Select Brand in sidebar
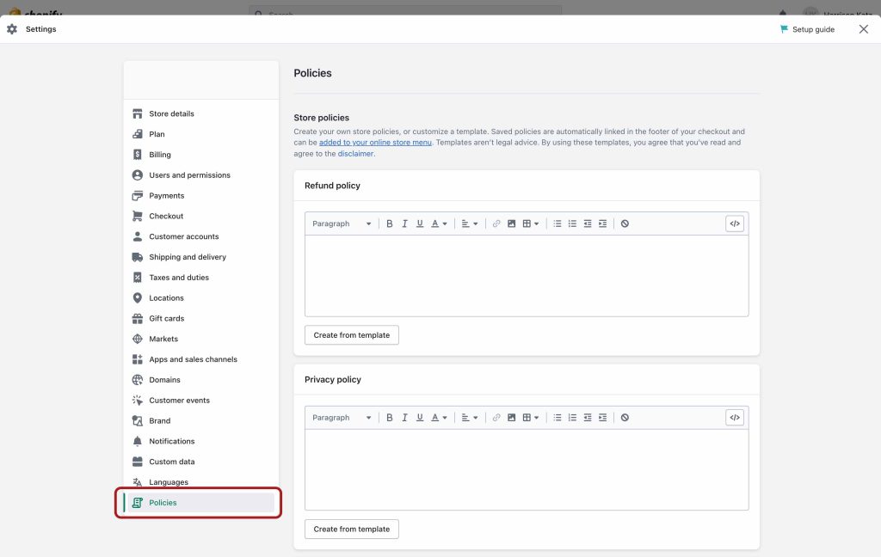 [201, 420]
